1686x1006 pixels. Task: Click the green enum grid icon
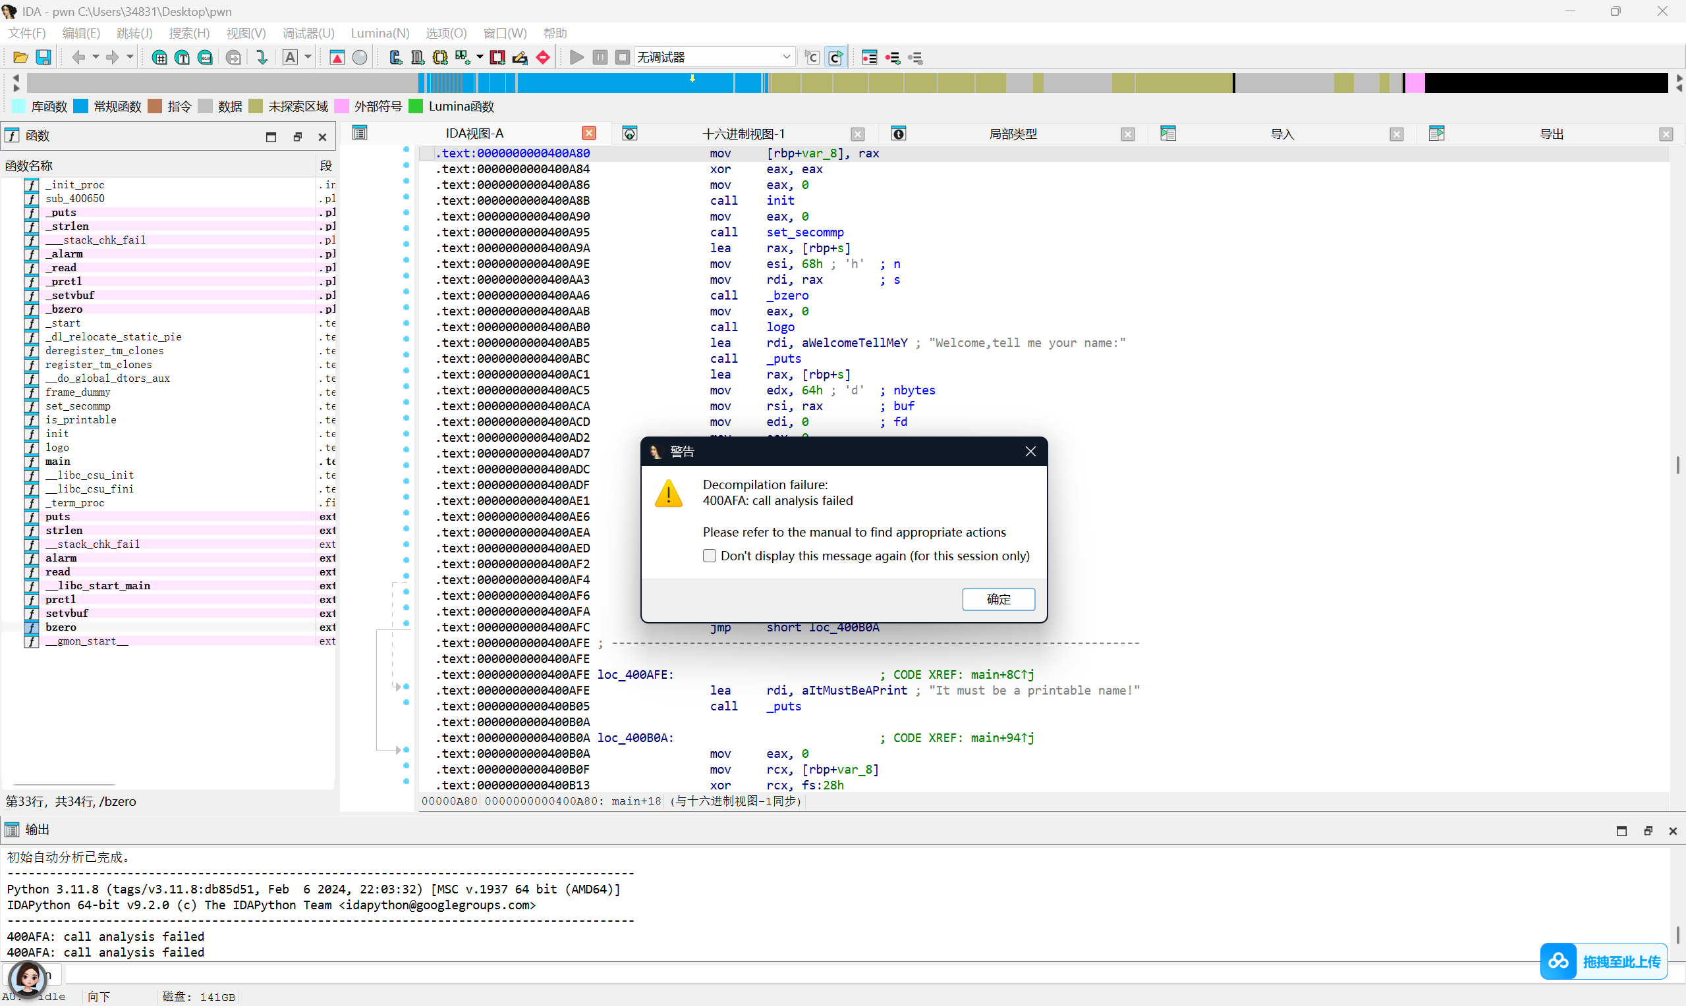(x=463, y=58)
